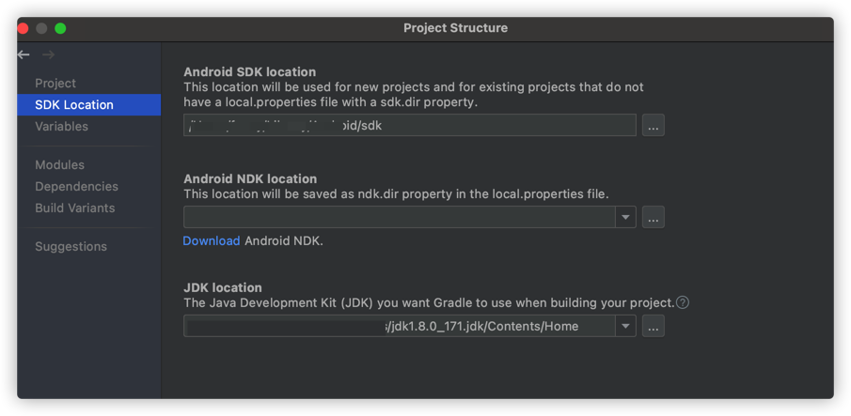The image size is (851, 416).
Task: Click the Download Android NDK link
Action: 211,241
